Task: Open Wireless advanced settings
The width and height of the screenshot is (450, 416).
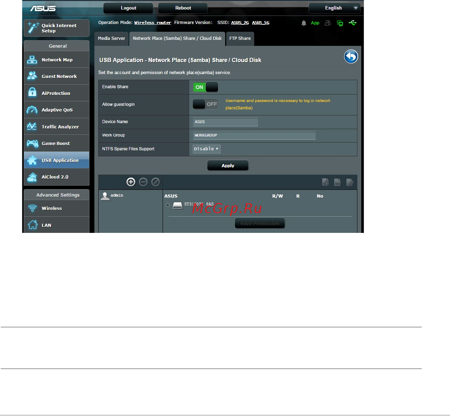Action: tap(57, 208)
